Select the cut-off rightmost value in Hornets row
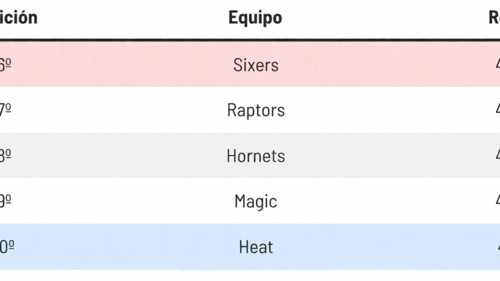Screen dimensions: 500x281 click(x=497, y=156)
